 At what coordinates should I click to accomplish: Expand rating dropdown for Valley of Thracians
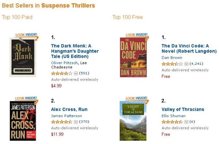pyautogui.click(x=186, y=122)
